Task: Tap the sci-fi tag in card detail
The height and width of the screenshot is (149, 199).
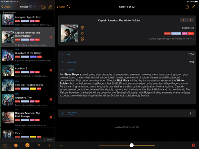Action: coord(185,33)
